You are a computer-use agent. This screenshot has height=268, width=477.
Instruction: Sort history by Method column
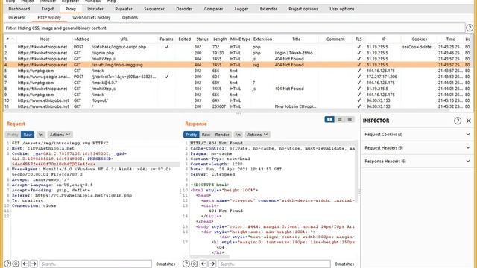tap(81, 39)
